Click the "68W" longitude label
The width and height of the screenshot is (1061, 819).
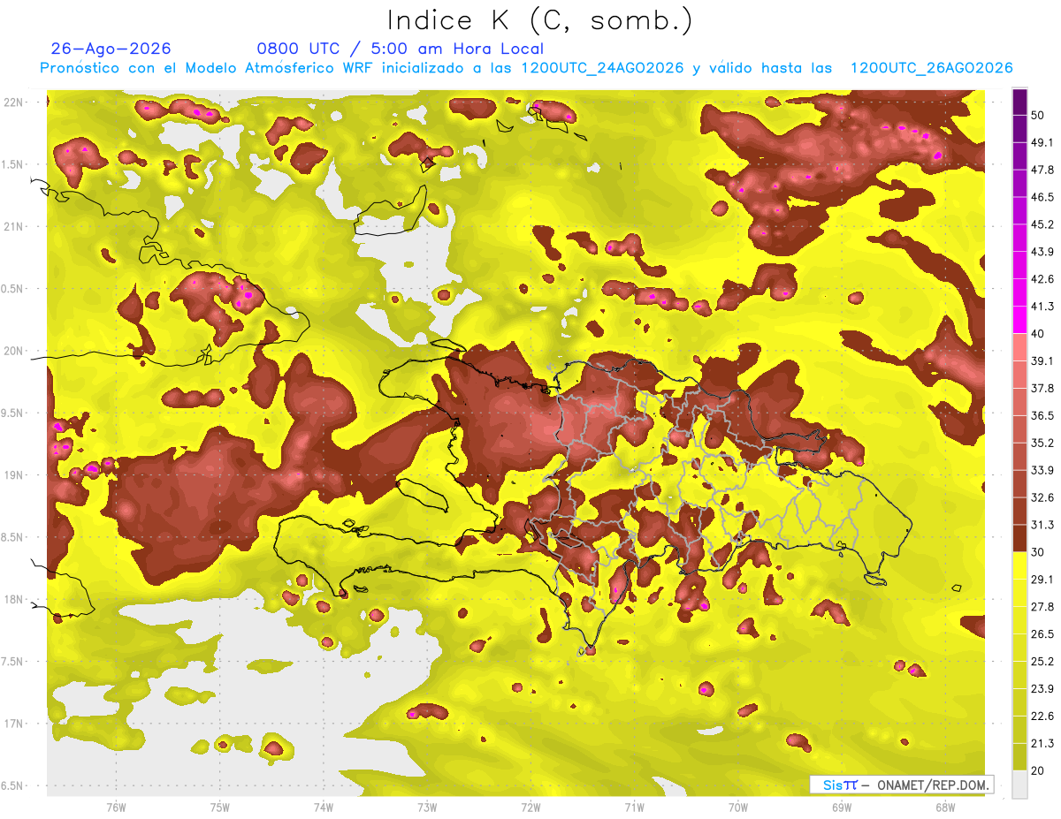pyautogui.click(x=945, y=808)
